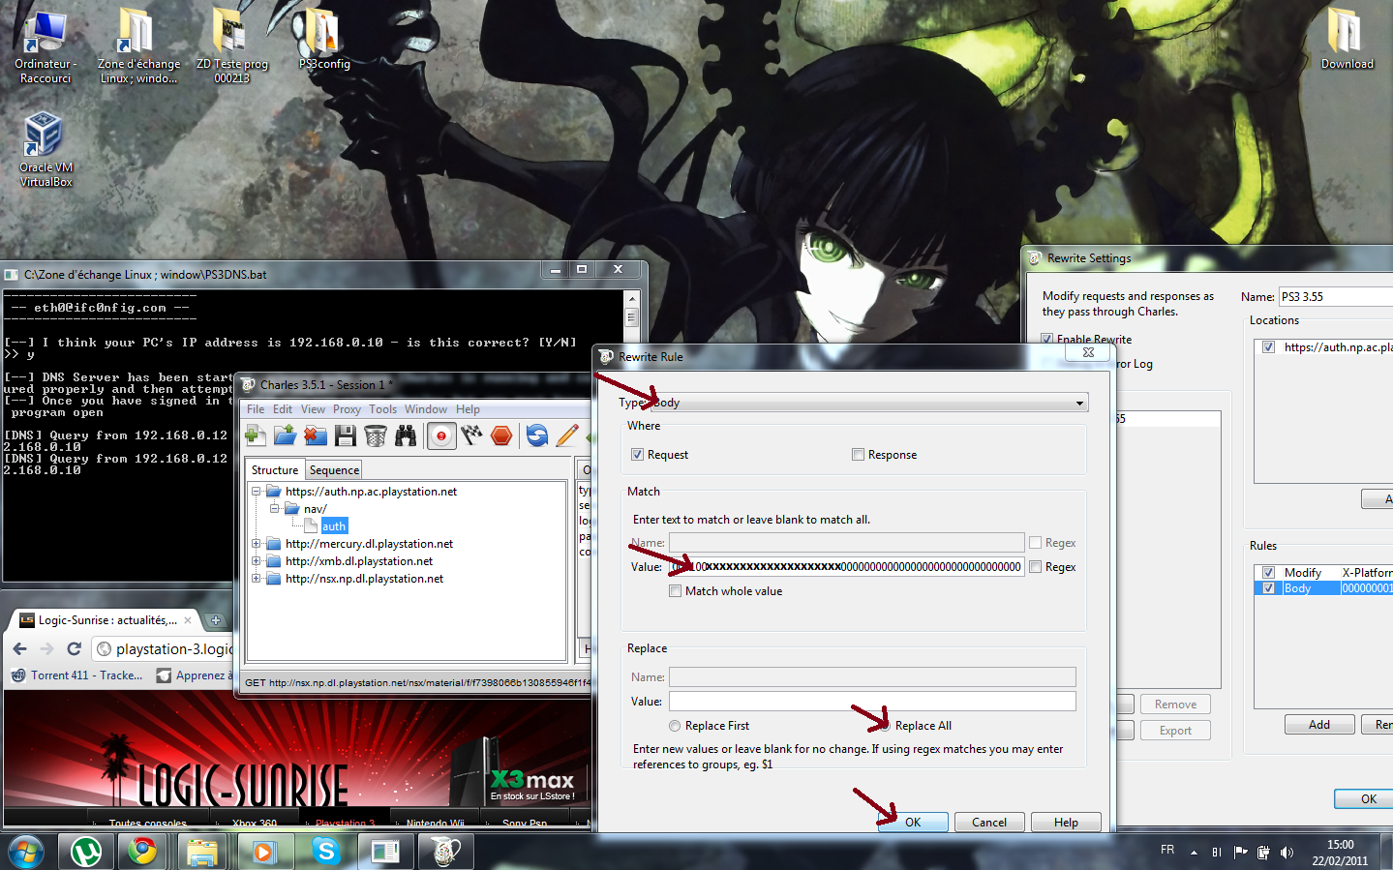Expand the mercury.dl.playstation.net tree node

[x=257, y=544]
